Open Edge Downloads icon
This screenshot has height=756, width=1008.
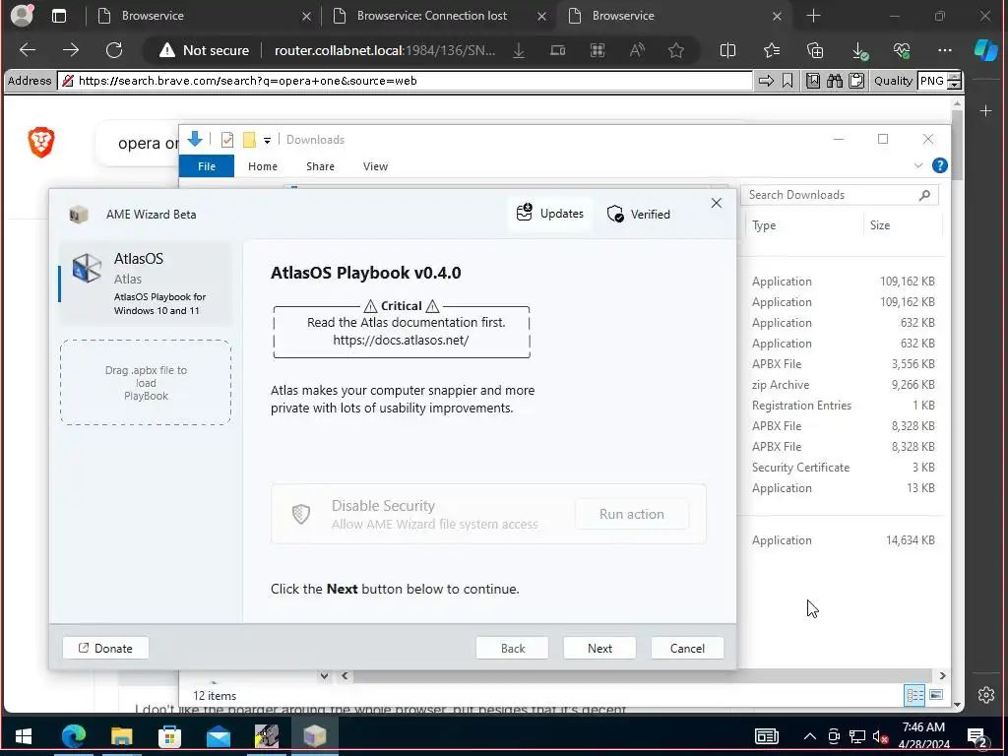tap(858, 50)
